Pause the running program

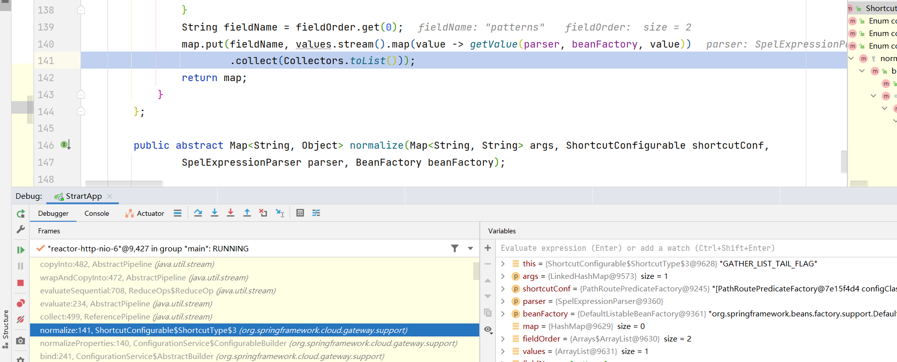click(21, 266)
